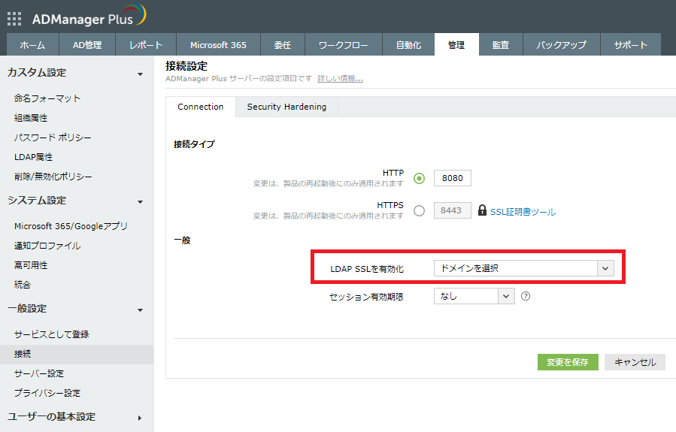The width and height of the screenshot is (676, 432).
Task: Click the HTTP port input field
Action: tap(453, 178)
